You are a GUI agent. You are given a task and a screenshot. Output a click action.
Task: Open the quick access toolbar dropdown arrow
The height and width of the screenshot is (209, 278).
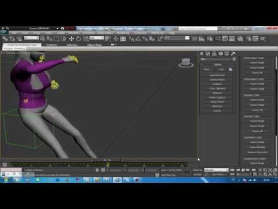coord(57,28)
